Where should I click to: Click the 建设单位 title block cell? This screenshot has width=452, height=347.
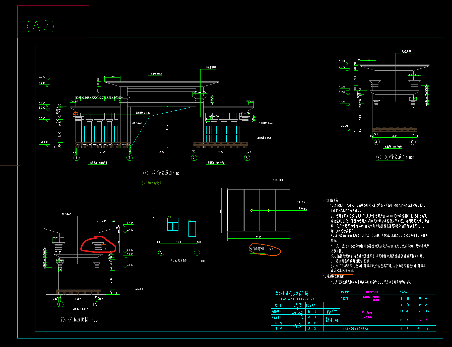point(345,292)
